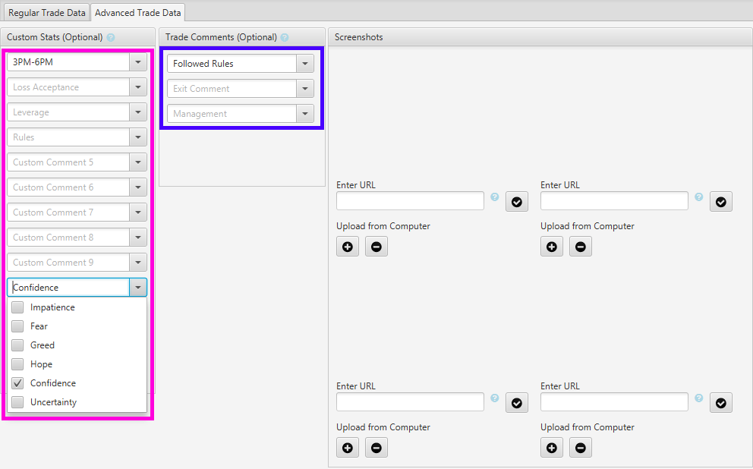Remove upload (minus) in top-left screenshot slot
Viewport: 753px width, 469px height.
[376, 247]
